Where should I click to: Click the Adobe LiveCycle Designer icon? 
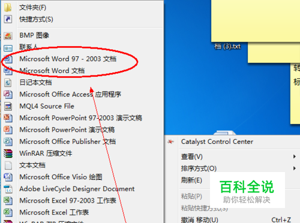8,189
